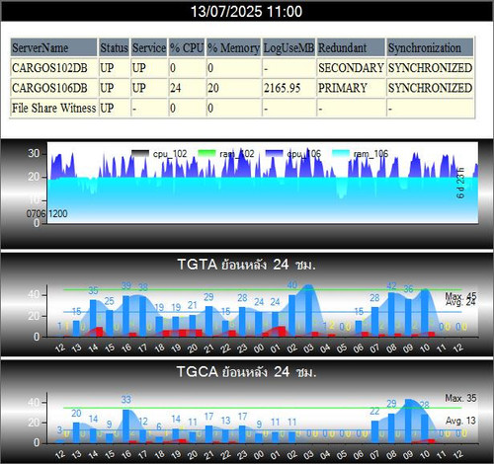Click the TGTA bar labeled 39
The width and height of the screenshot is (494, 464).
pyautogui.click(x=126, y=316)
